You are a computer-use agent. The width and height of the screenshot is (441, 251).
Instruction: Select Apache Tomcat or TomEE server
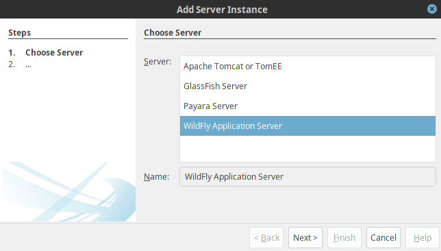[x=307, y=67]
